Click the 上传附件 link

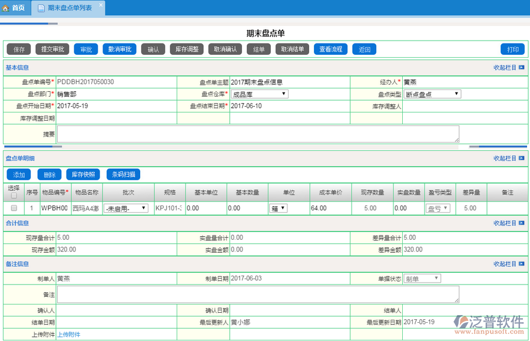tap(68, 335)
